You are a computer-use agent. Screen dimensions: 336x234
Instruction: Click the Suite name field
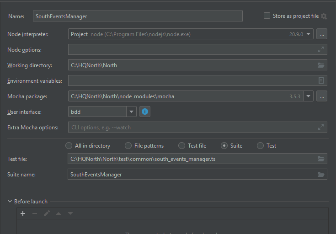[x=197, y=174]
